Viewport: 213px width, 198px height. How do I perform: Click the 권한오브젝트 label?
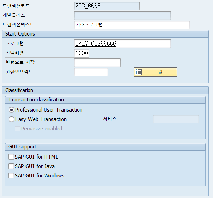[19, 71]
